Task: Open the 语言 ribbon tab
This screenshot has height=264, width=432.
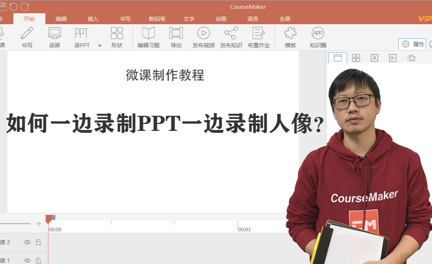Action: pos(253,19)
